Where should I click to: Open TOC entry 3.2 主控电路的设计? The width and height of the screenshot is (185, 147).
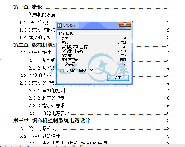coord(40,136)
